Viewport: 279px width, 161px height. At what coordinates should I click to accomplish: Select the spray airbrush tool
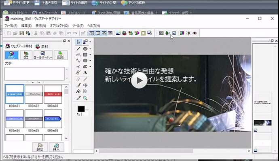tap(85, 85)
